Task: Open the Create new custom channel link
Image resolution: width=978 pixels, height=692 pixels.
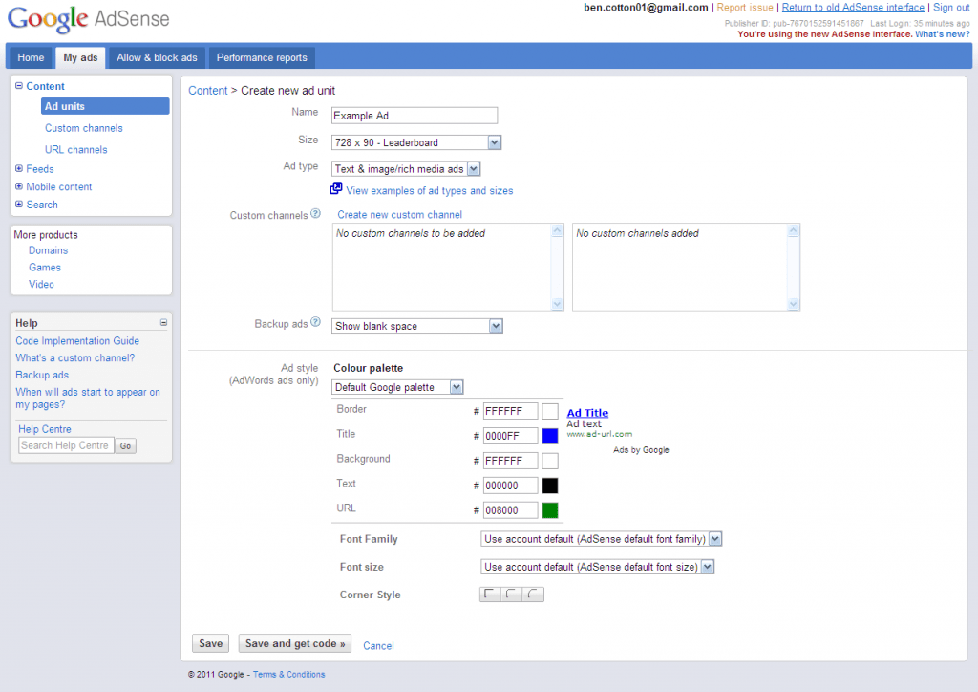Action: coord(397,214)
